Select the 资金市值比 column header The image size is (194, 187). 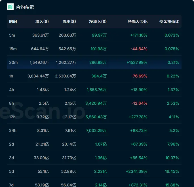coord(169,22)
